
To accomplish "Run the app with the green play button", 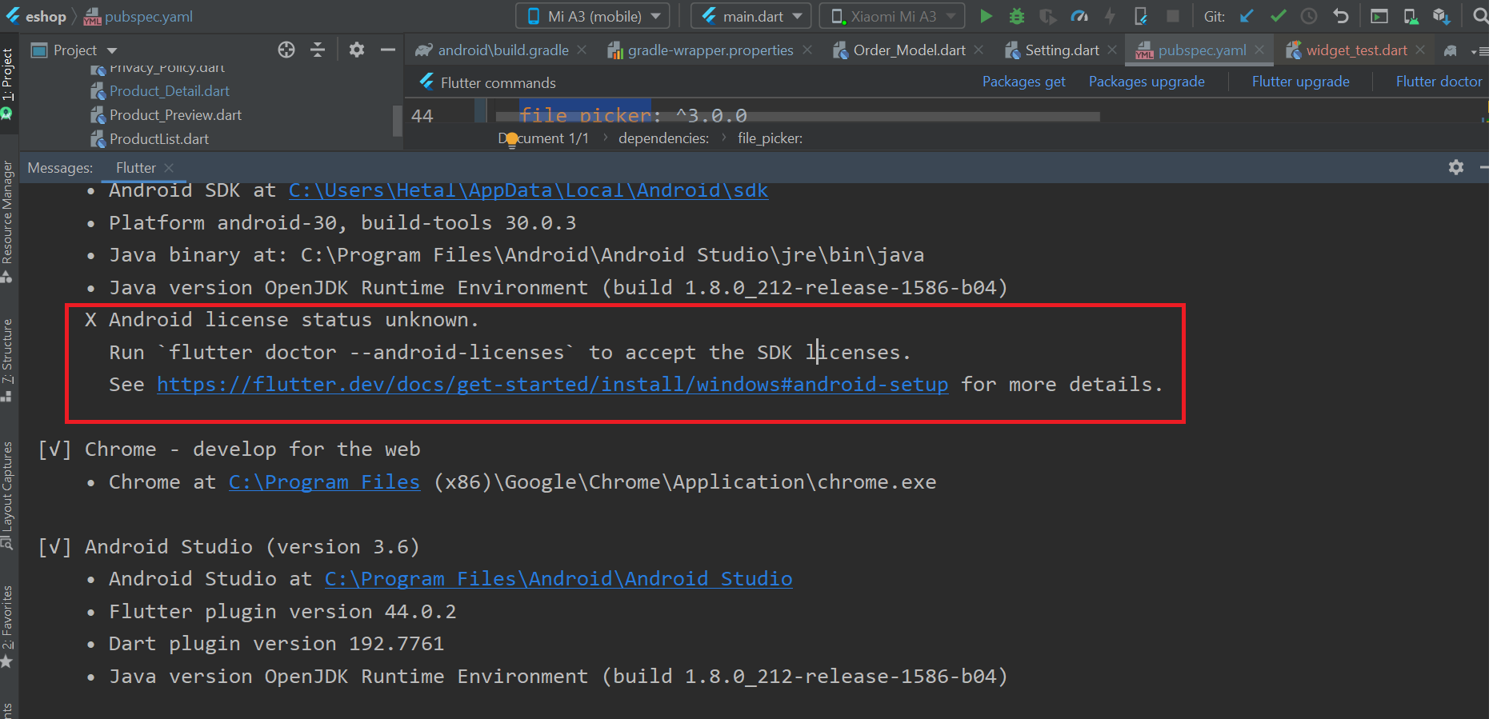I will pyautogui.click(x=986, y=16).
